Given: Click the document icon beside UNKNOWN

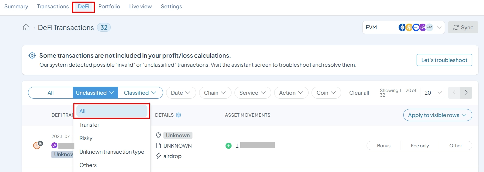Looking at the screenshot, I should click(158, 146).
